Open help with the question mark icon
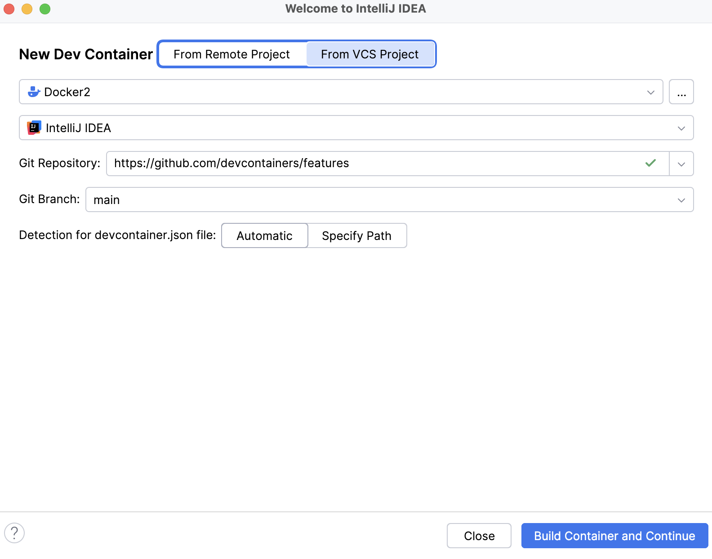712x559 pixels. (14, 533)
